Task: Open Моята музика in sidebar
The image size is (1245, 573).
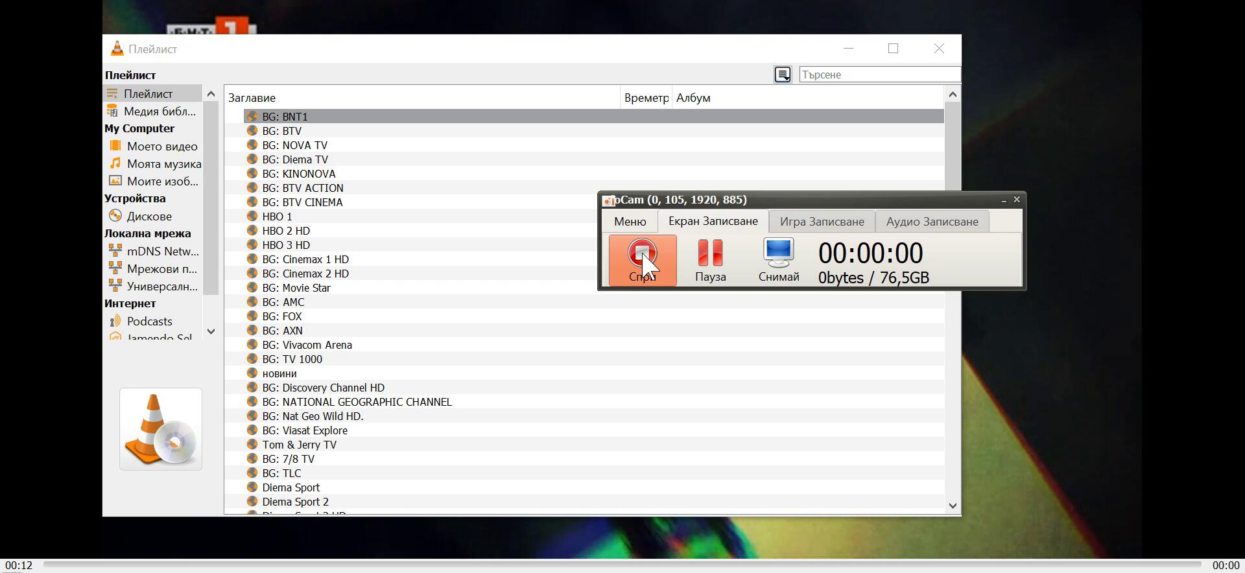Action: [163, 164]
